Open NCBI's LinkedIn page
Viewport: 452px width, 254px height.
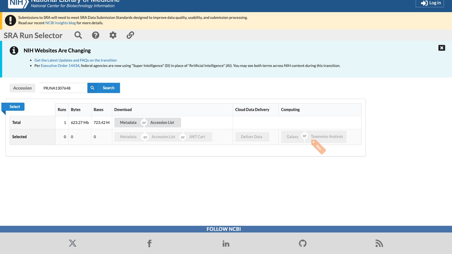(226, 243)
